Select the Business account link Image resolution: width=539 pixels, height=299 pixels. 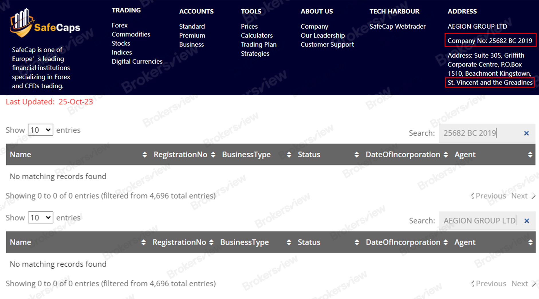(x=192, y=44)
